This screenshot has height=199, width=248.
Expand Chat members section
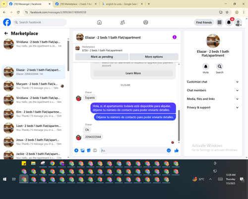[x=213, y=91]
